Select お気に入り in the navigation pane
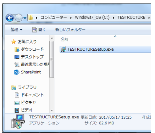The height and width of the screenshot is (133, 155). click(27, 42)
